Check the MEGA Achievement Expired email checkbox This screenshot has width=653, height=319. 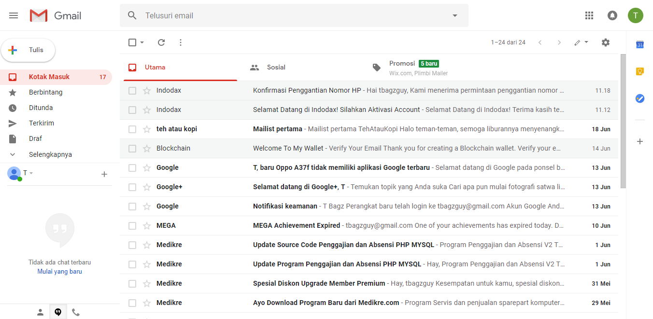[132, 225]
